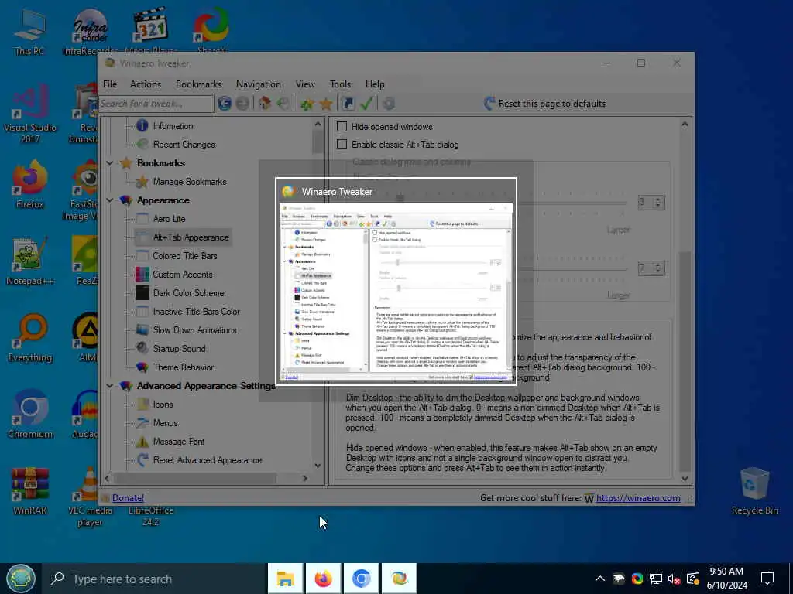Select Alt+Tab Appearance tree item

point(191,237)
